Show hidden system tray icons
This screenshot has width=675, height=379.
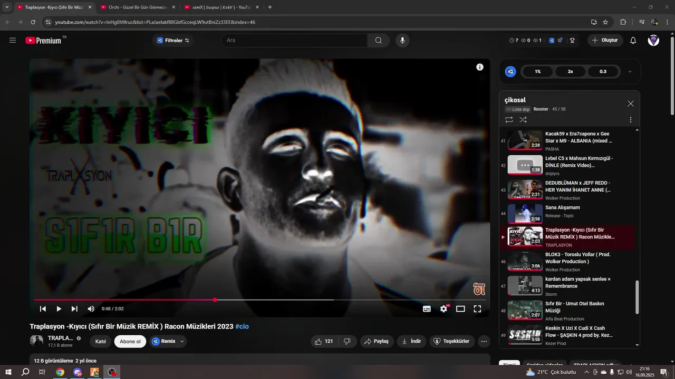click(x=586, y=372)
